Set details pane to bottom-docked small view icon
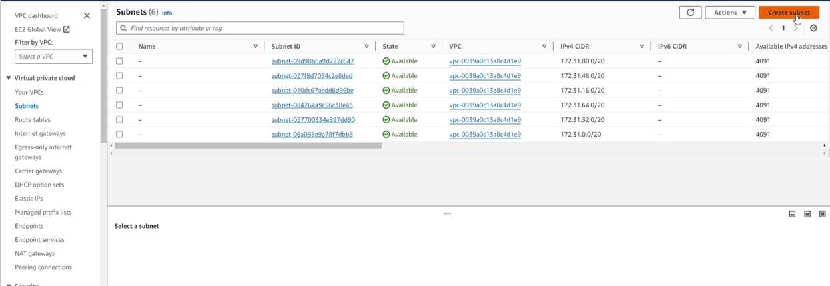Viewport: 830px width, 286px height. pyautogui.click(x=792, y=214)
